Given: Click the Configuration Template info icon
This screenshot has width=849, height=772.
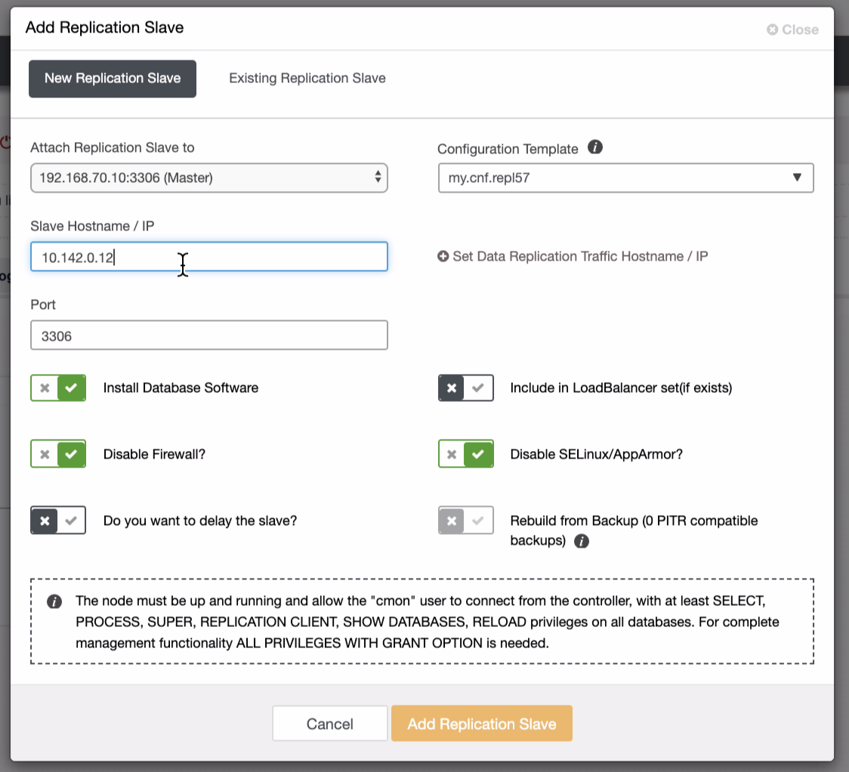Looking at the screenshot, I should (595, 147).
